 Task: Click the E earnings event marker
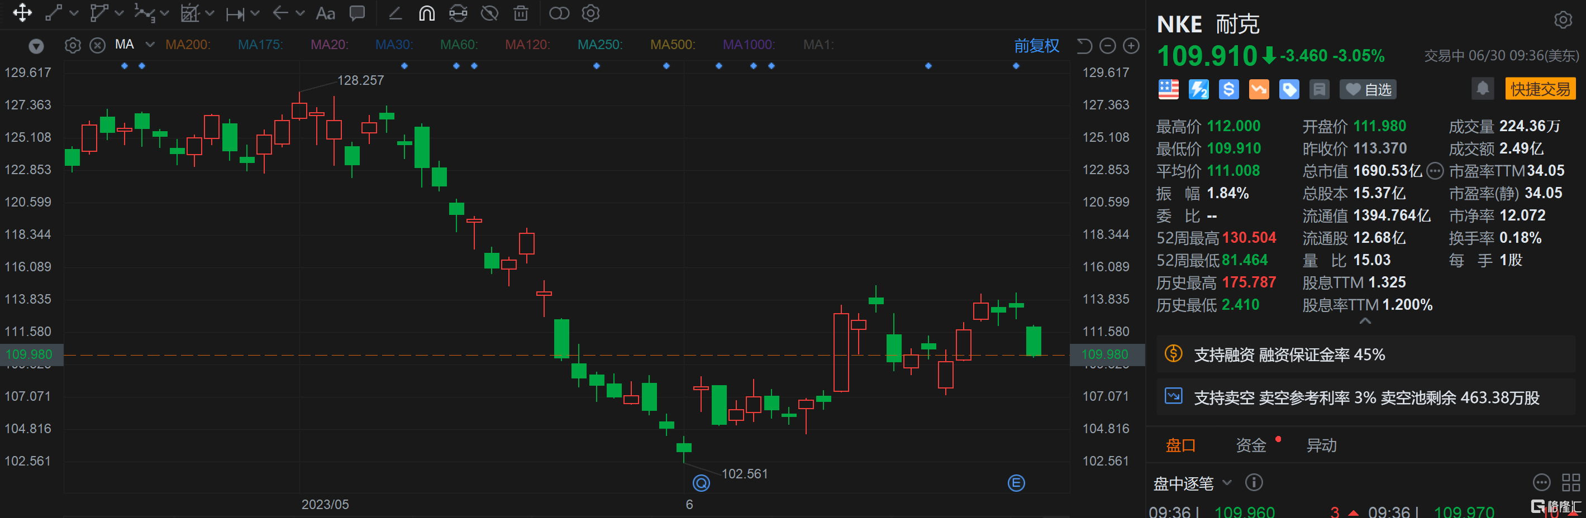point(1016,483)
